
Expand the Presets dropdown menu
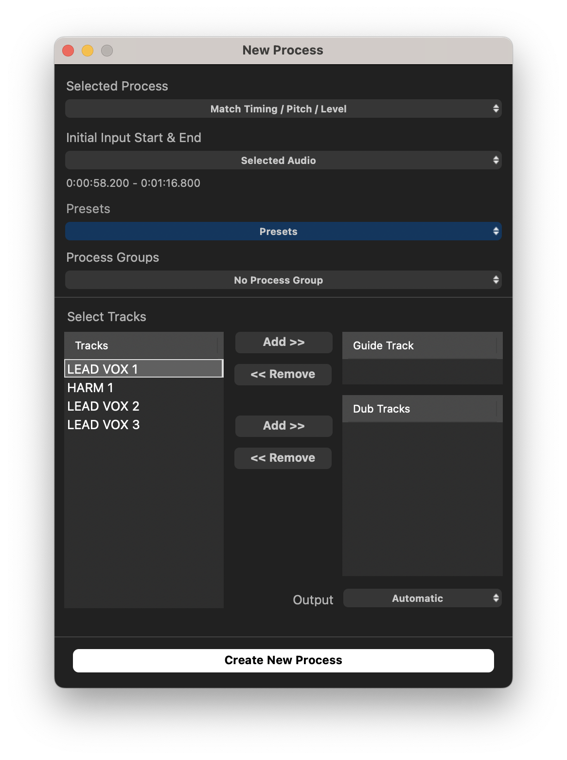coord(283,231)
